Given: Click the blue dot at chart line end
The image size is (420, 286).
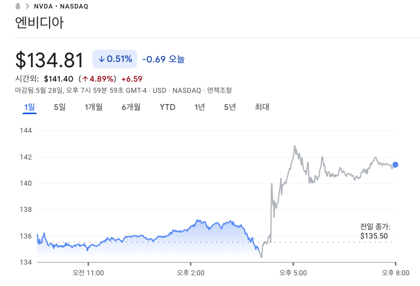Looking at the screenshot, I should 395,164.
